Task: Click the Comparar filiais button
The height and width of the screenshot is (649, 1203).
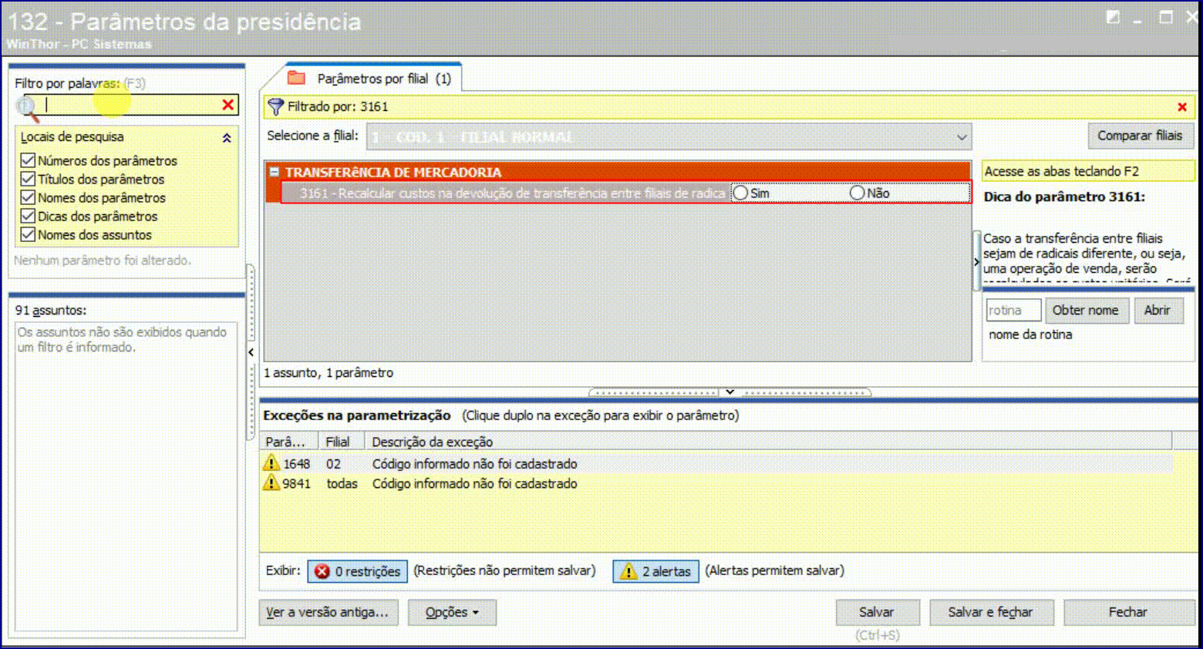Action: (1140, 136)
